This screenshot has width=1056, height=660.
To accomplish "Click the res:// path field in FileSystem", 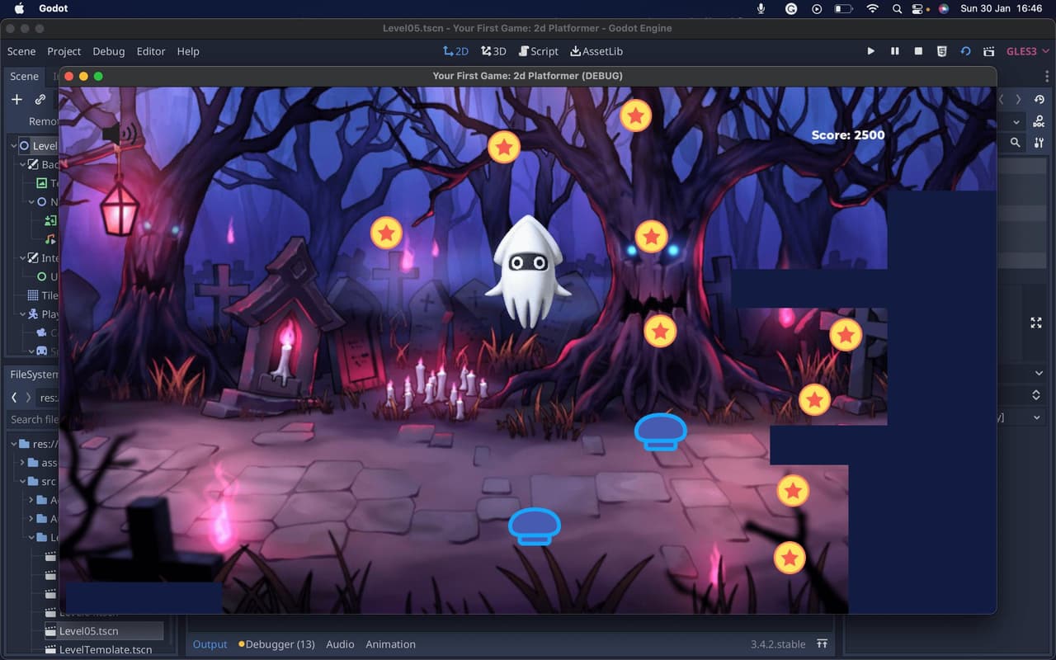I will pyautogui.click(x=49, y=398).
